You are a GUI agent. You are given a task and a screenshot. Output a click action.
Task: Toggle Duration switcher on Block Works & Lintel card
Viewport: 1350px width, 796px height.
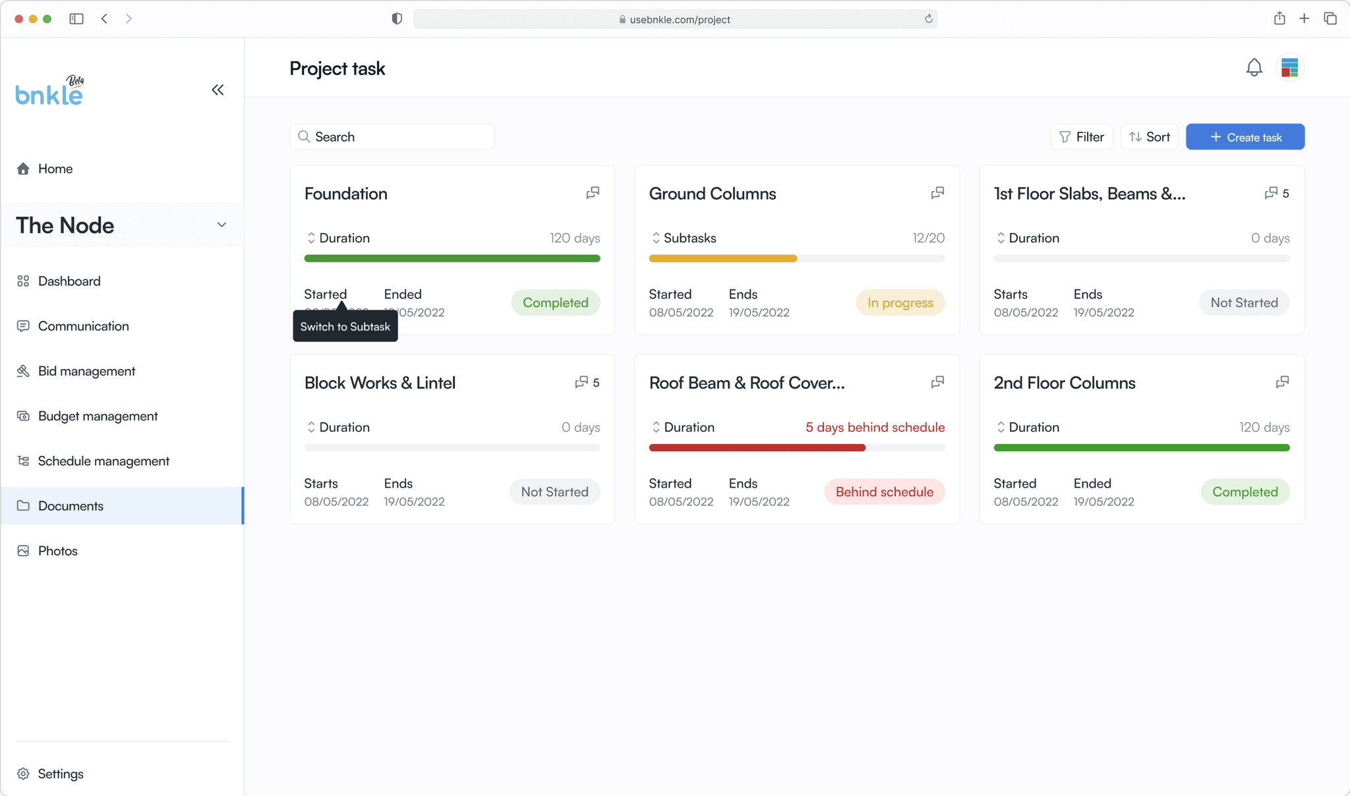pos(311,427)
